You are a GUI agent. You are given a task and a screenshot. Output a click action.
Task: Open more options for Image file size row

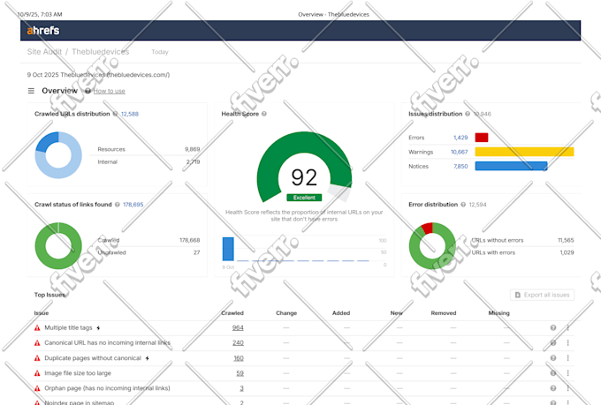[568, 373]
